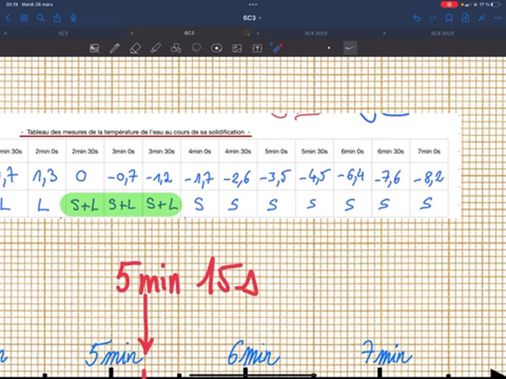506x379 pixels.
Task: Select the small dot stroke thickness
Action: (x=329, y=48)
